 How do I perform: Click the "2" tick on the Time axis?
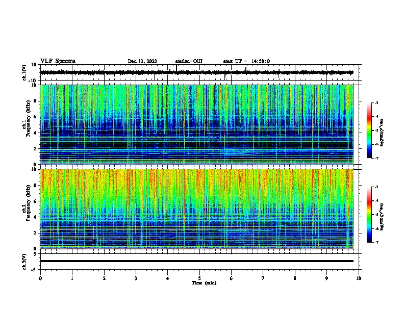pos(104,278)
